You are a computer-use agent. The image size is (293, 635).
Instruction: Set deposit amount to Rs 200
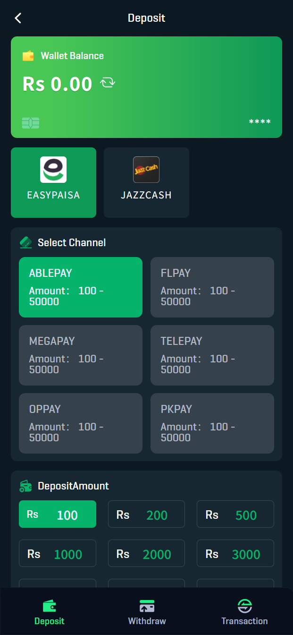(x=146, y=514)
